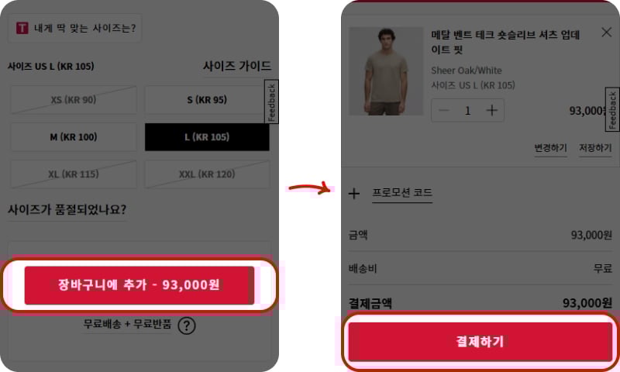The image size is (620, 372).
Task: Click the red T size-finder icon
Action: (22, 29)
